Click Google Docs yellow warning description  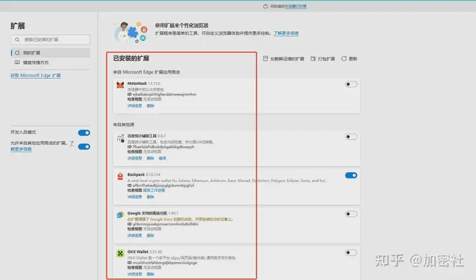point(180,219)
